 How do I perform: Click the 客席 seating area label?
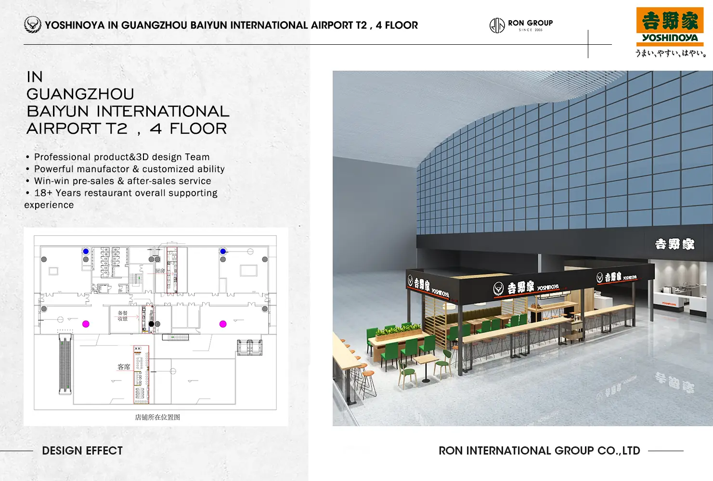tap(124, 367)
